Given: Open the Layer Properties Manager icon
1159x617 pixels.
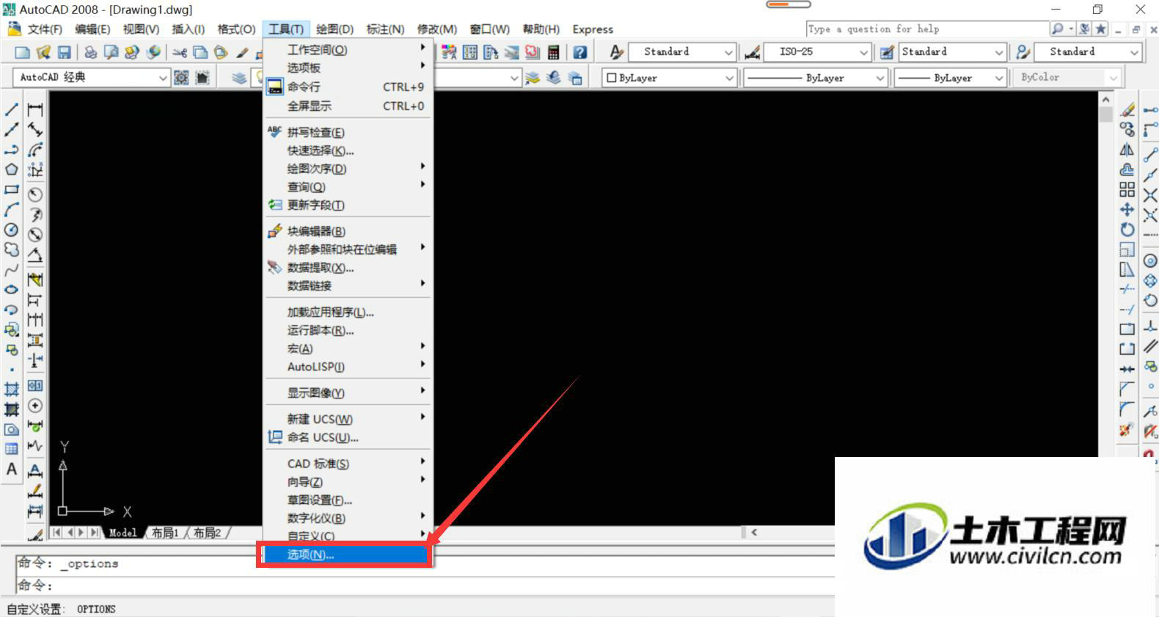Looking at the screenshot, I should [x=239, y=78].
